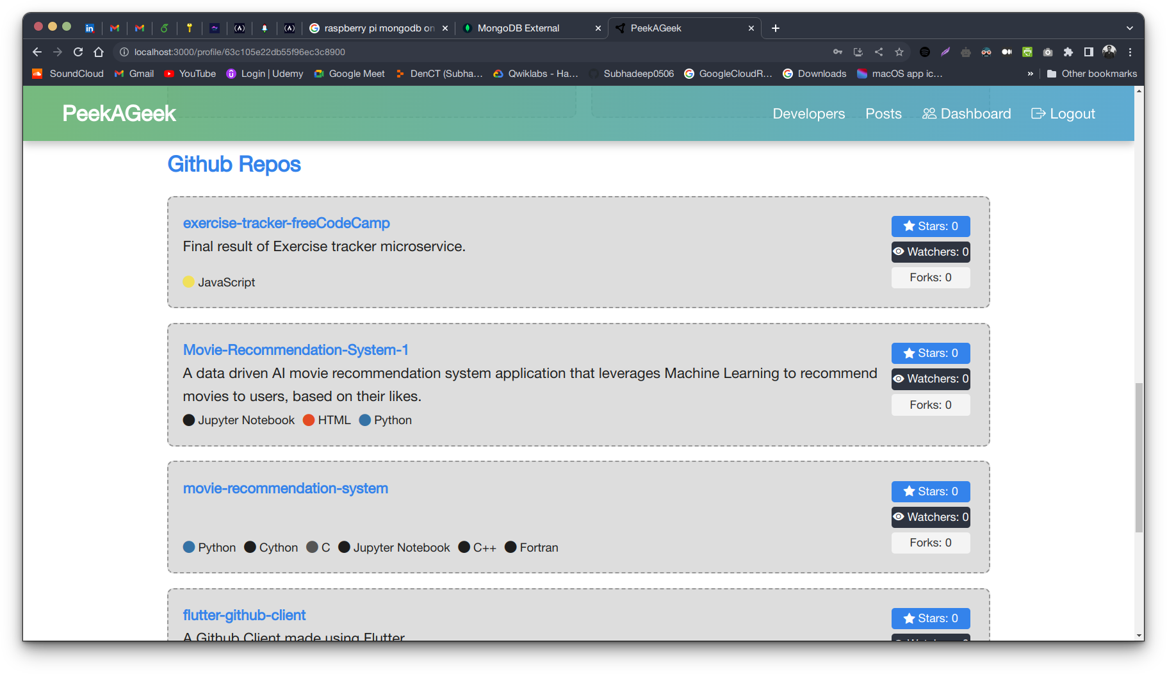
Task: Open the Qwiklabs bookmark
Action: click(536, 74)
